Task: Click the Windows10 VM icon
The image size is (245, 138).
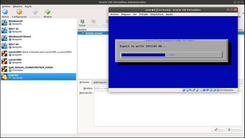Action: point(4,23)
